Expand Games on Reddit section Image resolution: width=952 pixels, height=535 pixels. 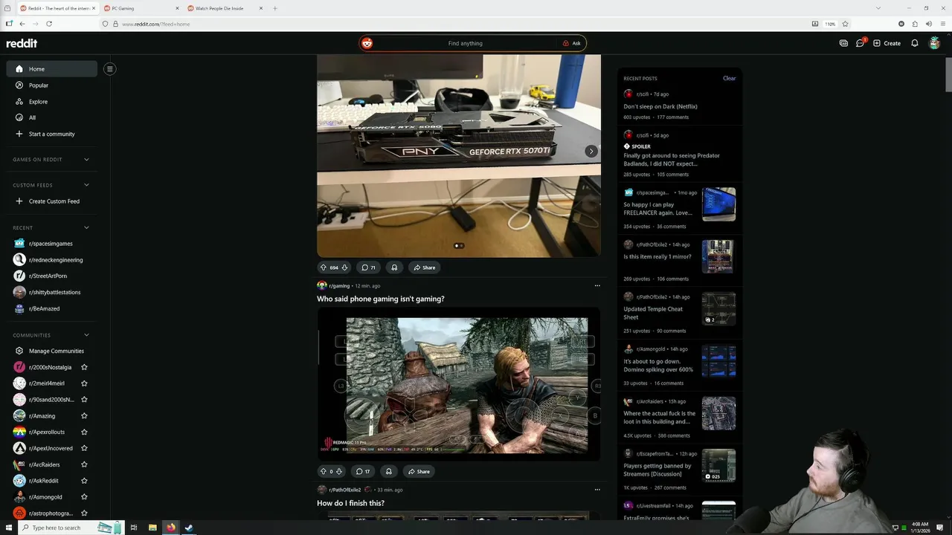click(x=86, y=160)
